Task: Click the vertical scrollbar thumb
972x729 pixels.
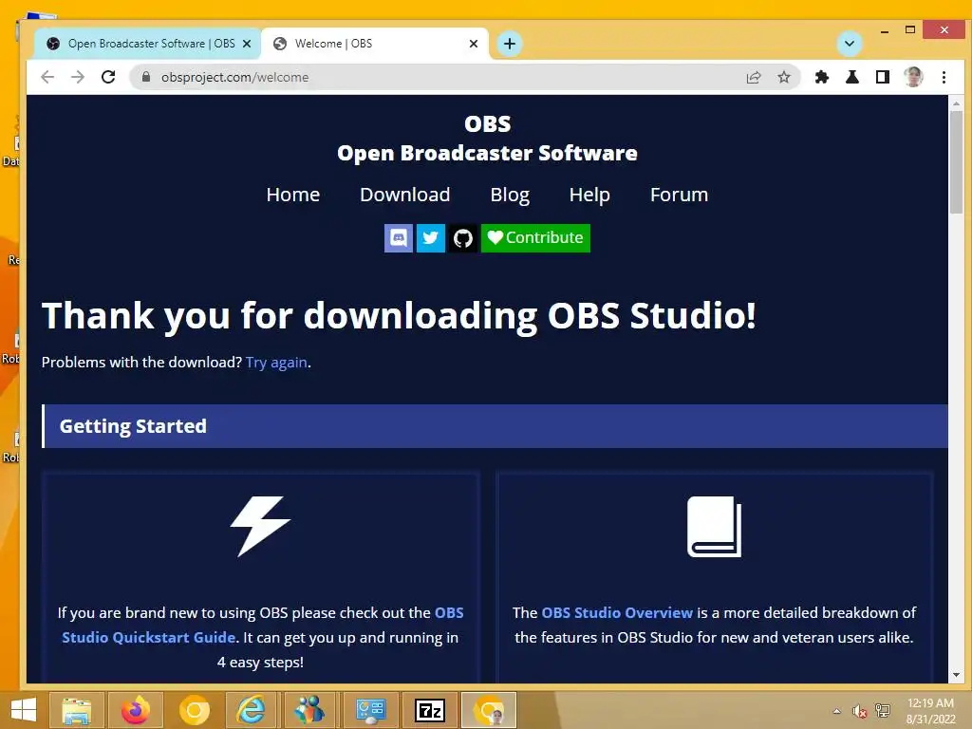Action: (x=956, y=161)
